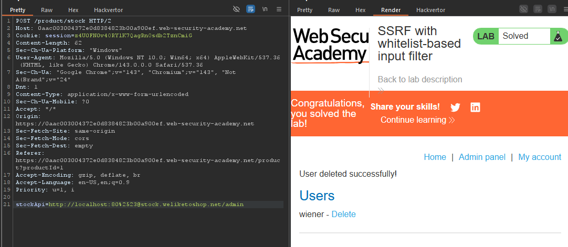This screenshot has width=568, height=247.
Task: Click the 'User deleted successfully!' message
Action: [x=348, y=174]
